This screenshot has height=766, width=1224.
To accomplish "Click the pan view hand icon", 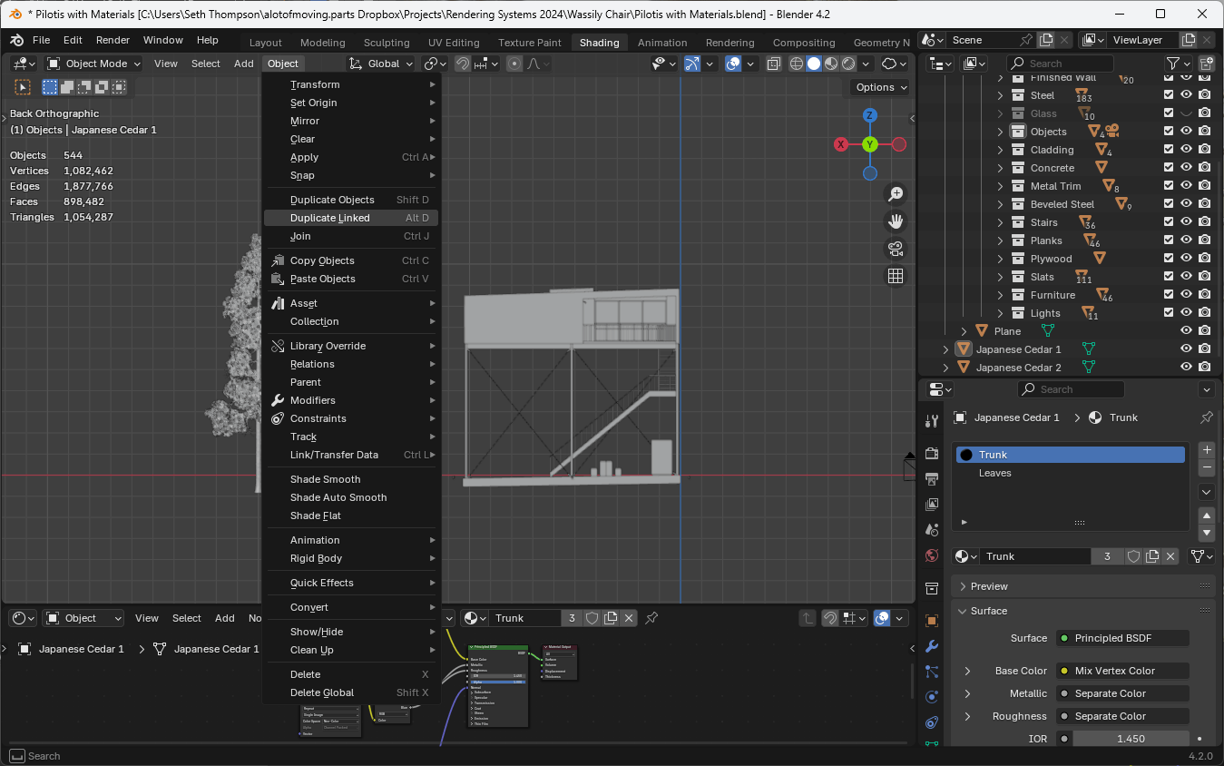I will point(896,221).
